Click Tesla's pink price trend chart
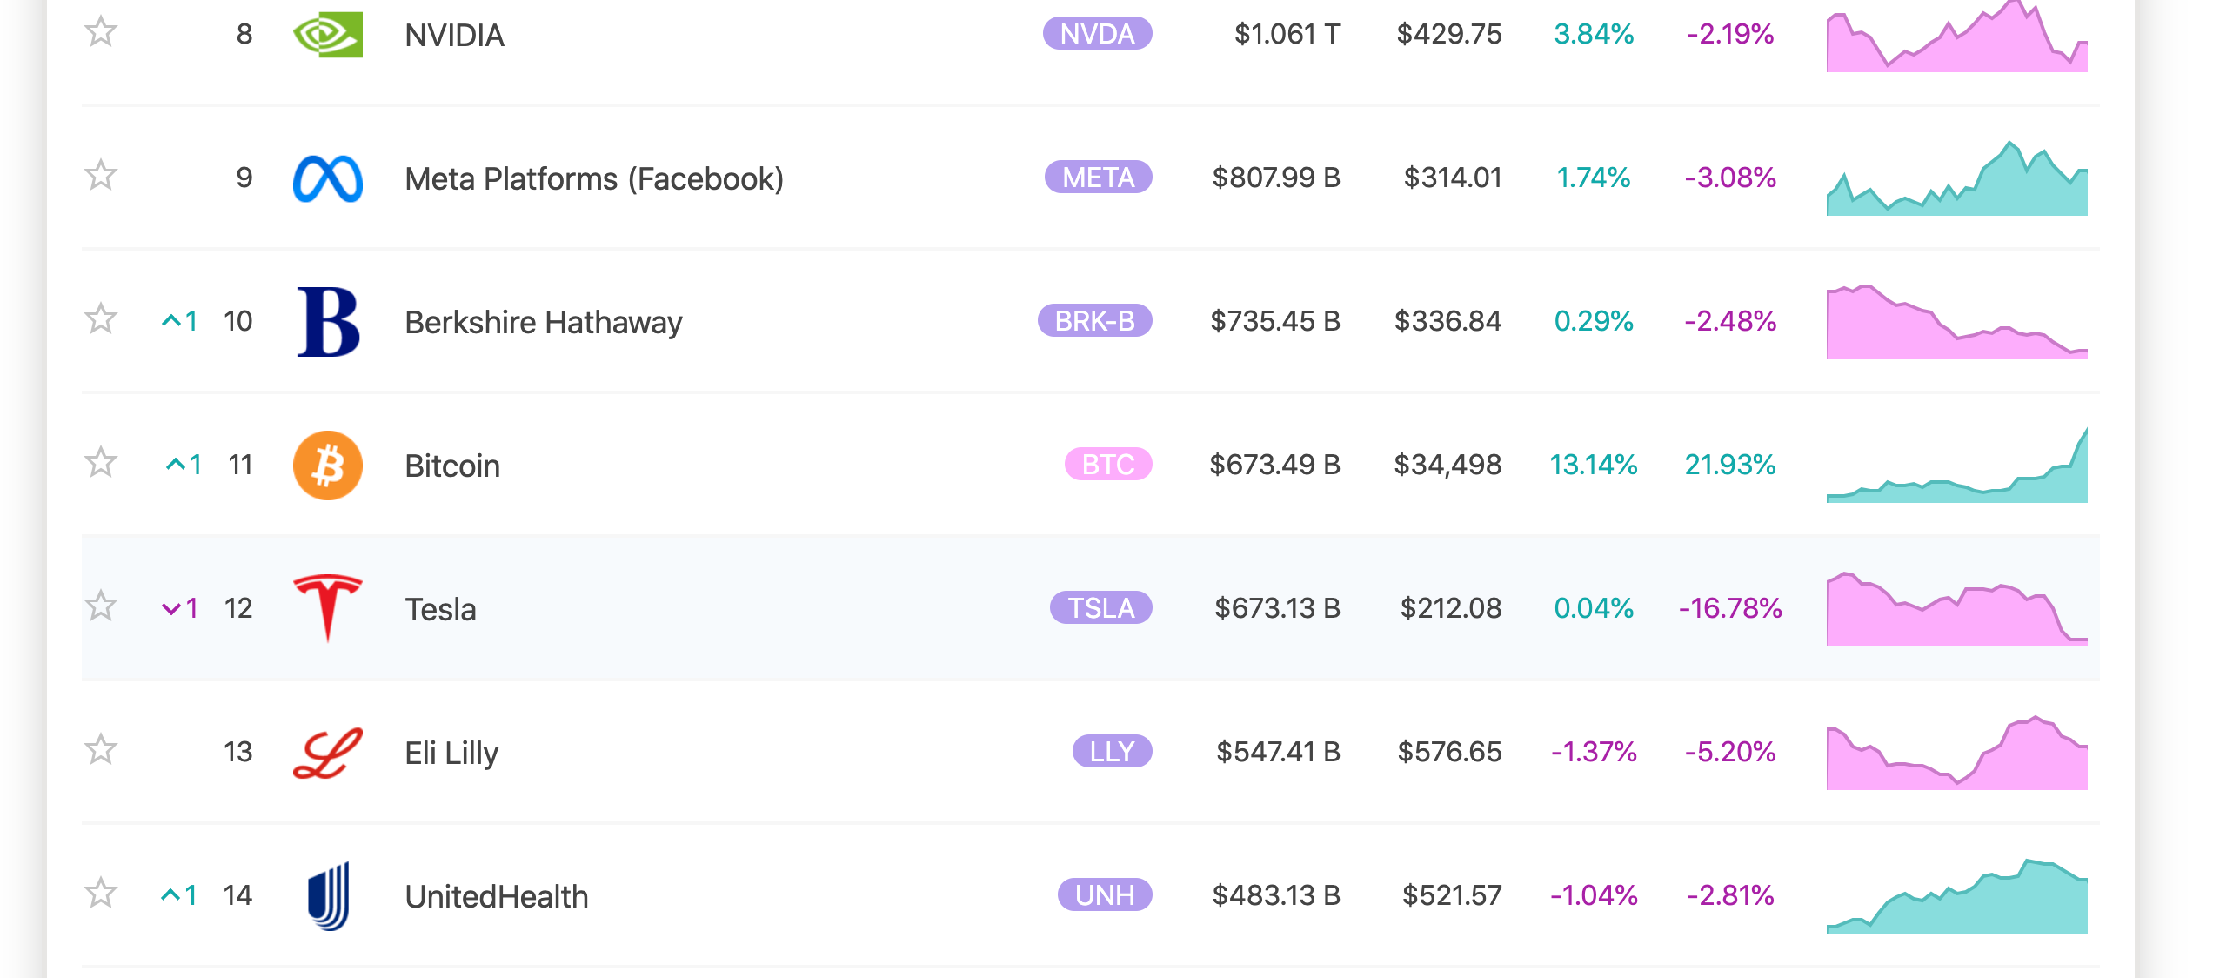 pos(1956,610)
